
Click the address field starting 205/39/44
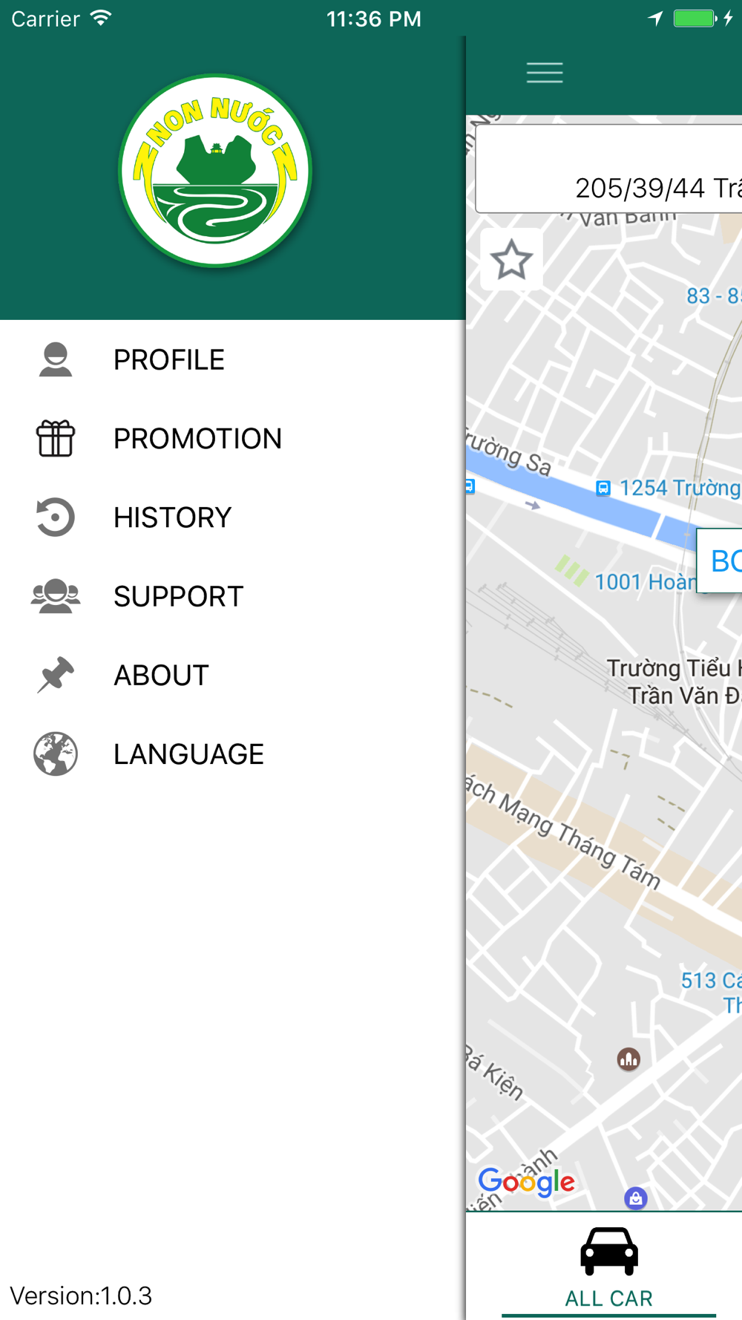[608, 169]
